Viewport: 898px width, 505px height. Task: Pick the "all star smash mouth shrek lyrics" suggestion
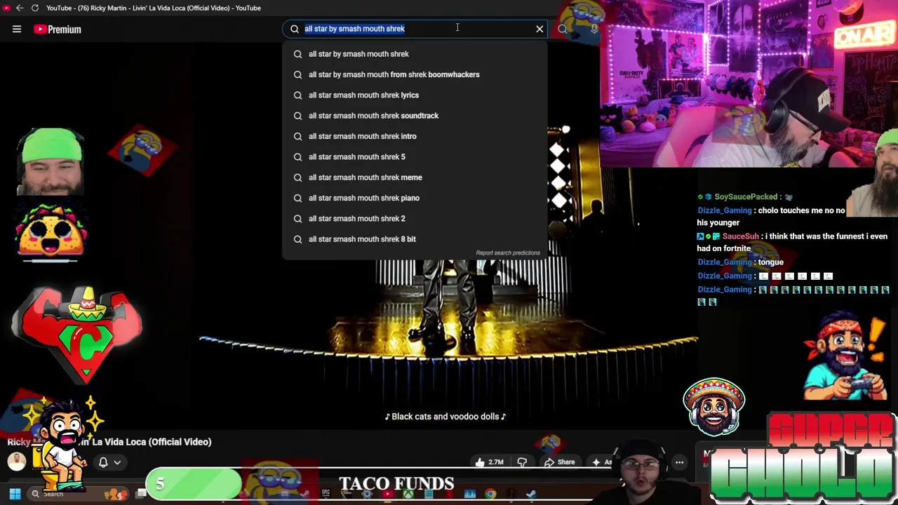414,95
